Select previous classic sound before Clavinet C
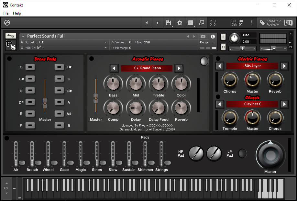 click(x=220, y=104)
